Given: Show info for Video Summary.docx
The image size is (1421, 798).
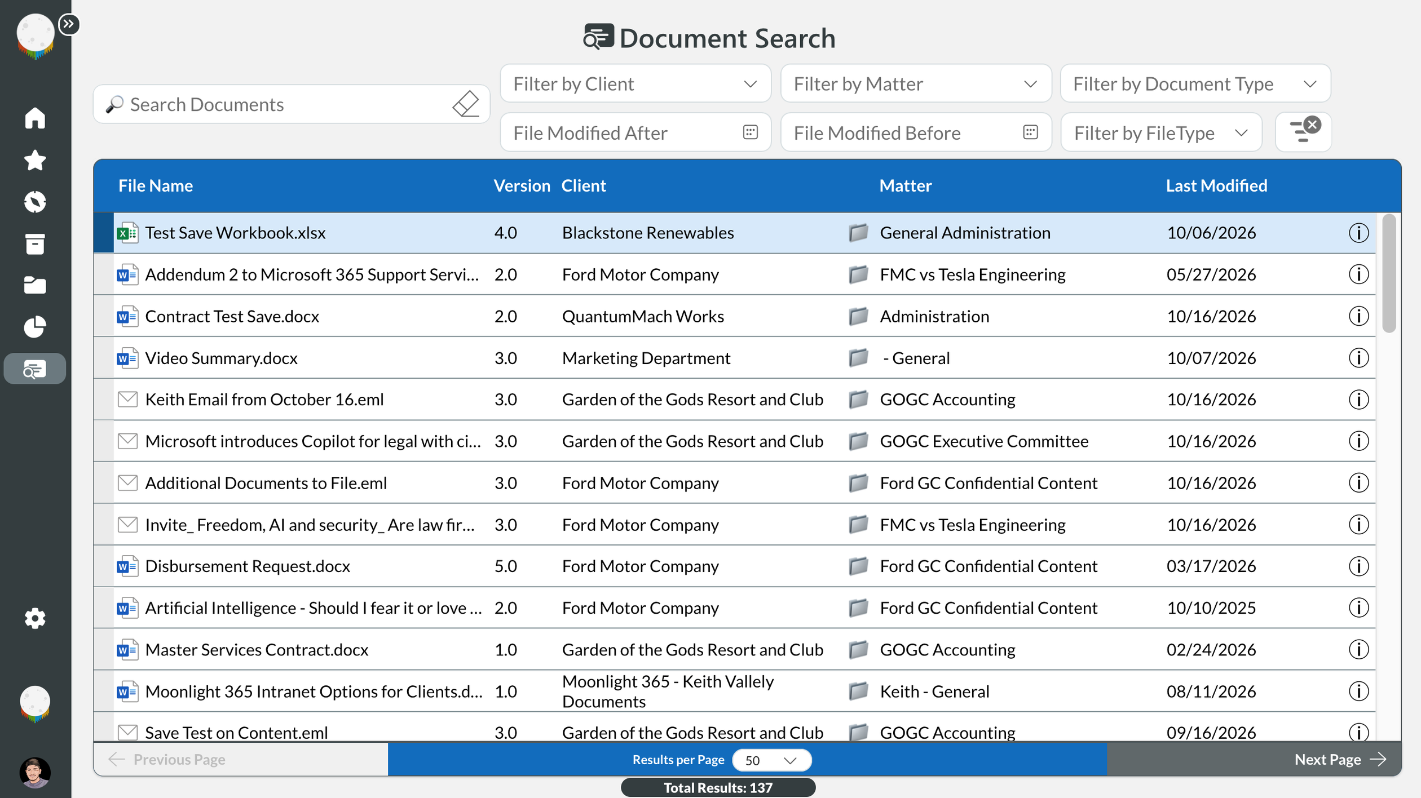Looking at the screenshot, I should point(1358,358).
